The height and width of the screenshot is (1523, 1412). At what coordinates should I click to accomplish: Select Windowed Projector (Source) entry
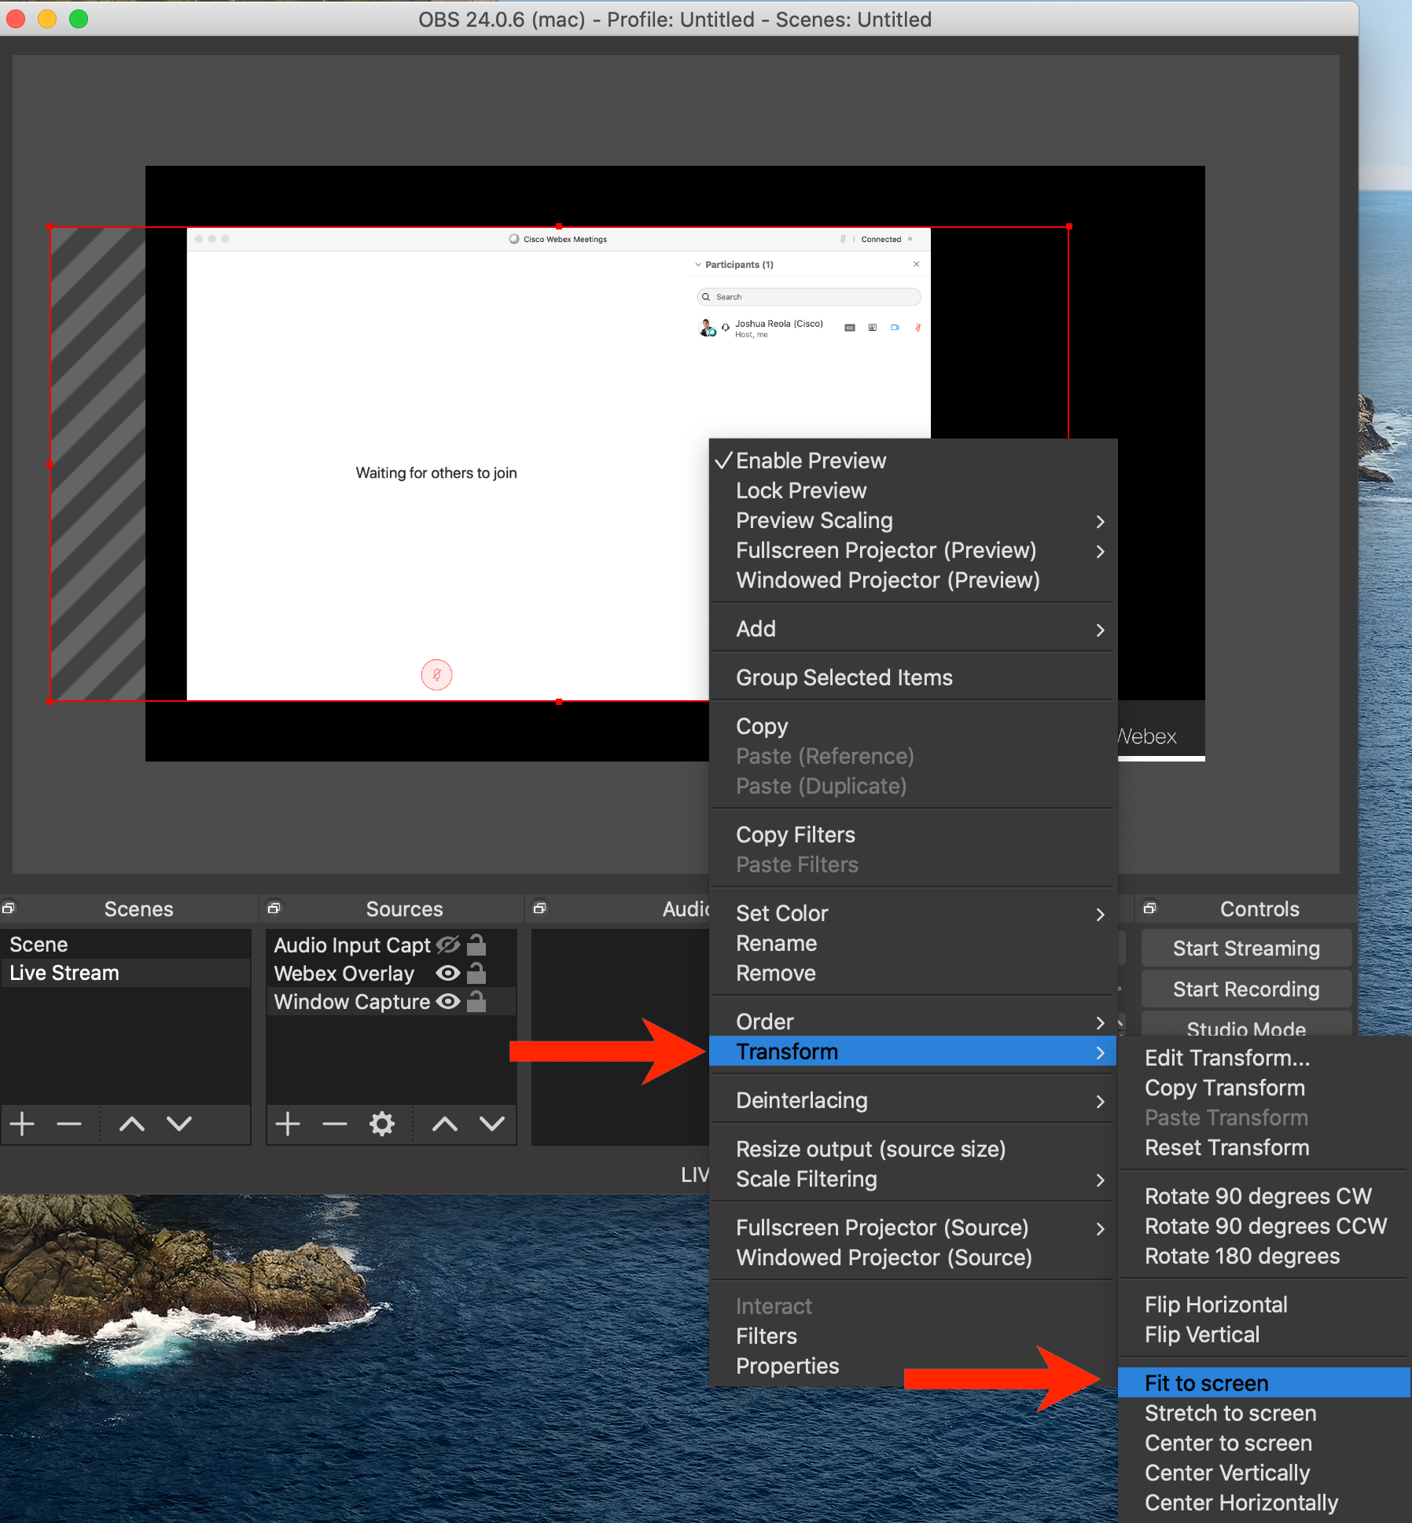point(912,1257)
